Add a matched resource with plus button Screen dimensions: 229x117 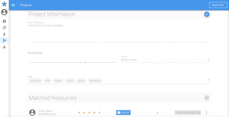click(207, 98)
